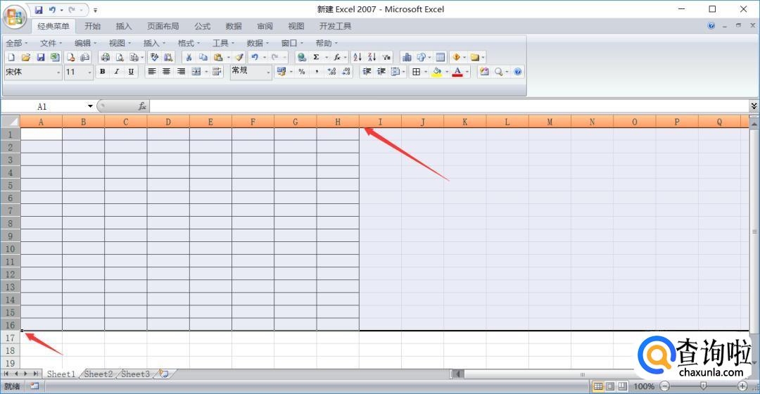This screenshot has width=760, height=394.
Task: Switch to the 页面布局 ribbon tab
Action: click(x=163, y=26)
